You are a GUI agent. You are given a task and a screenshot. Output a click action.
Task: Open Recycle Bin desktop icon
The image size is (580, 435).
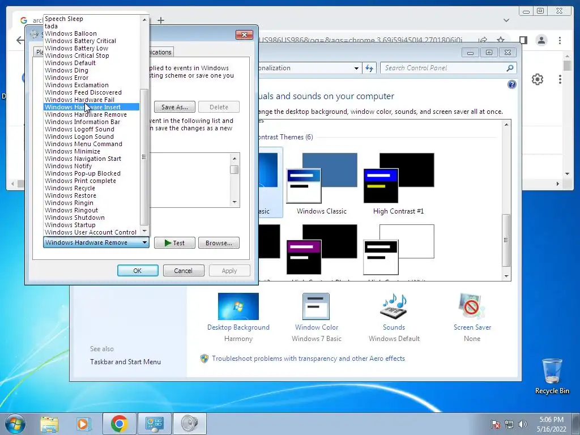(552, 376)
